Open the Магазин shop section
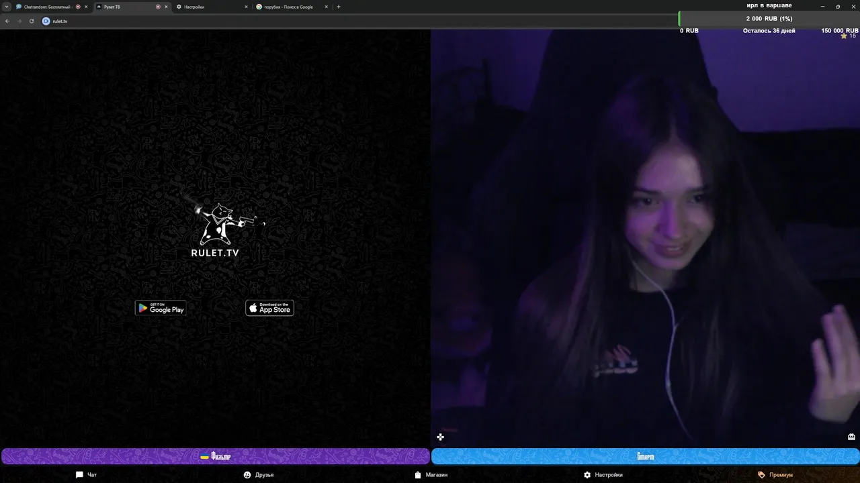 point(431,475)
